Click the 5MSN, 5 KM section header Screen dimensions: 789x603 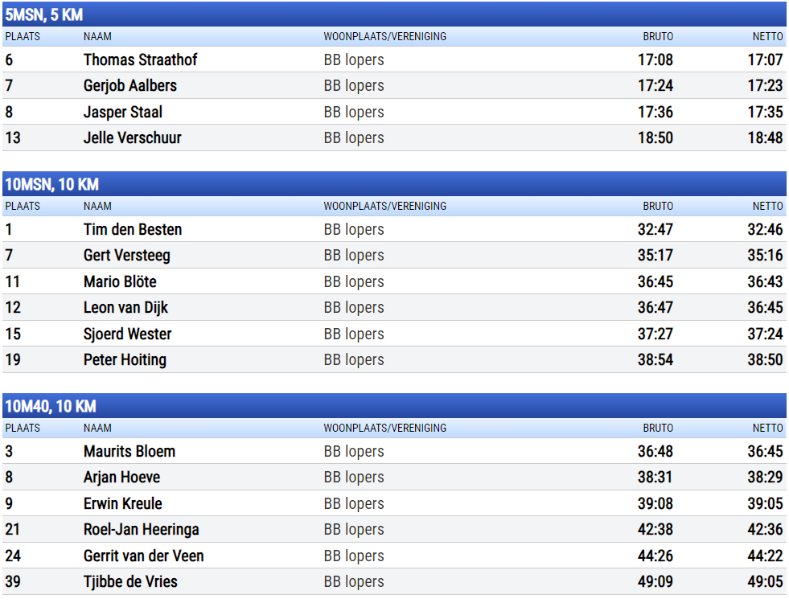click(x=44, y=14)
